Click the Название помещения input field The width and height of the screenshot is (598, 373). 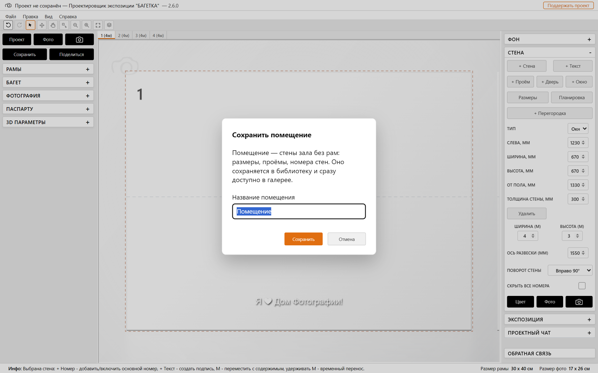(299, 211)
